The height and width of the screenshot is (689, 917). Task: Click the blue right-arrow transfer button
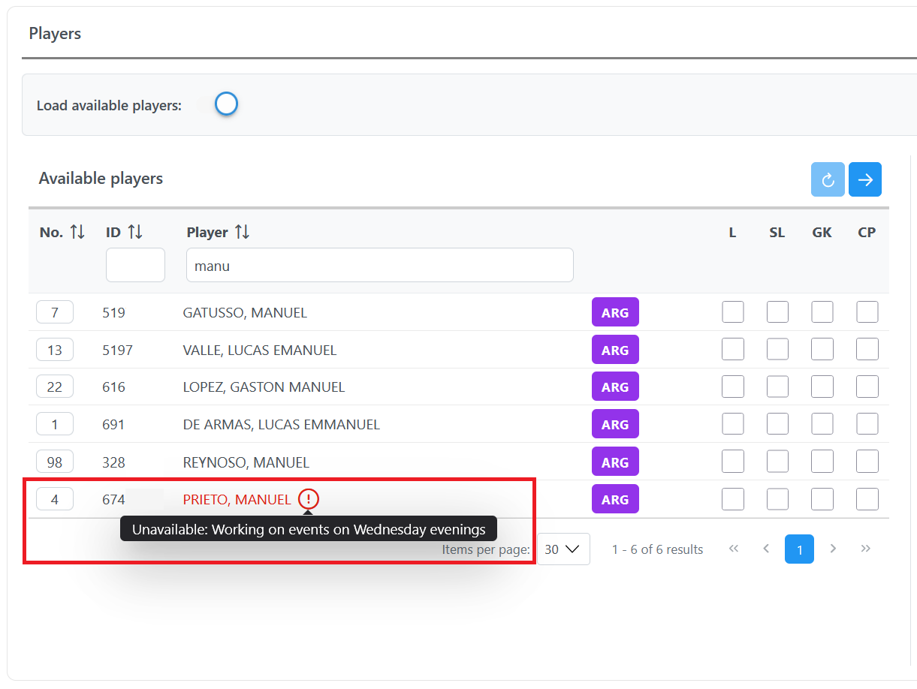pyautogui.click(x=865, y=179)
